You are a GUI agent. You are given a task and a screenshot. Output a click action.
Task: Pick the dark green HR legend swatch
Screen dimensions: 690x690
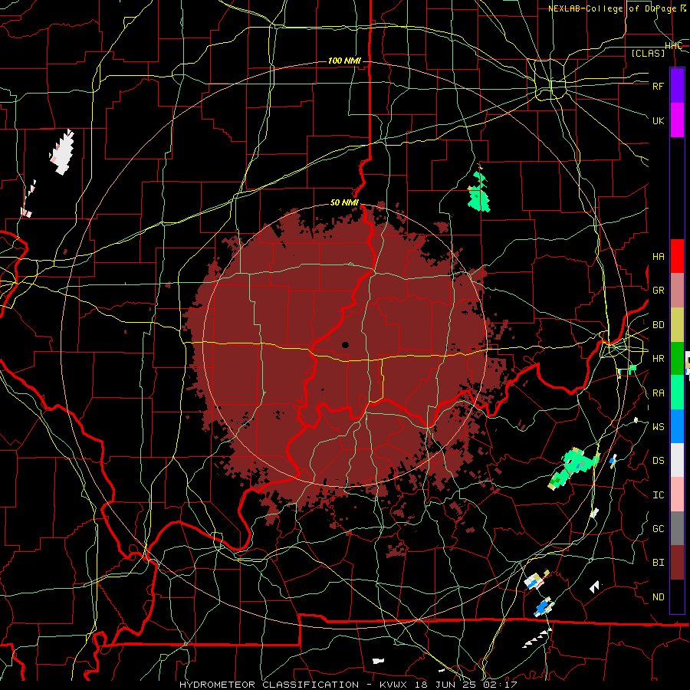coord(677,359)
